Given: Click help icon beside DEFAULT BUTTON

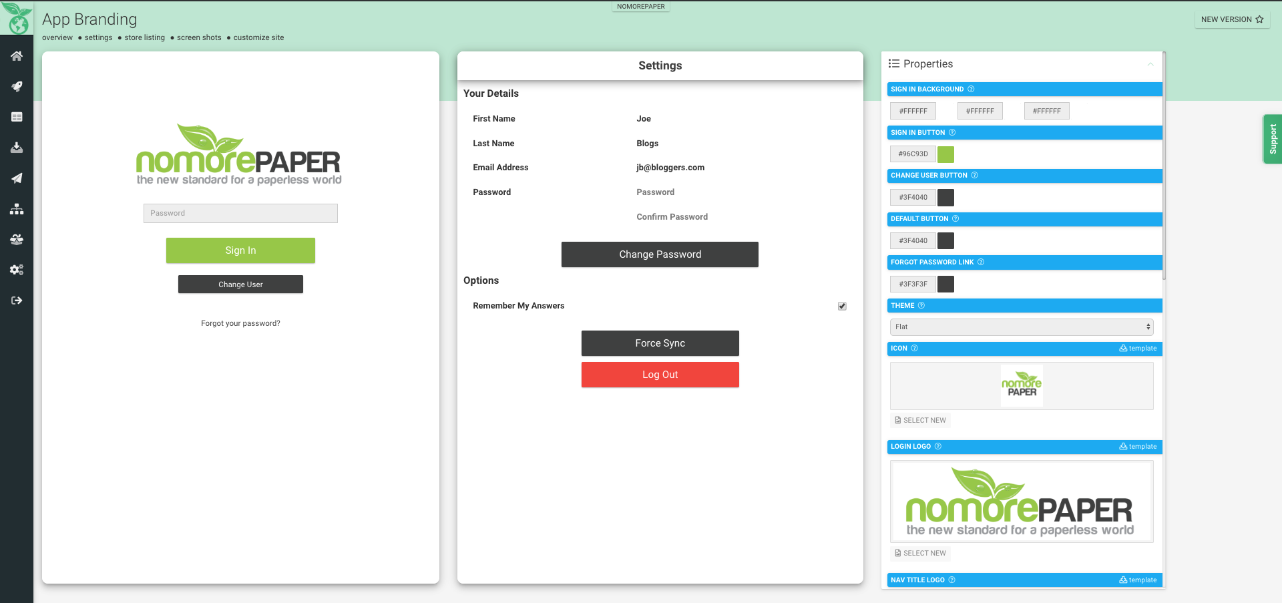Looking at the screenshot, I should (x=955, y=218).
